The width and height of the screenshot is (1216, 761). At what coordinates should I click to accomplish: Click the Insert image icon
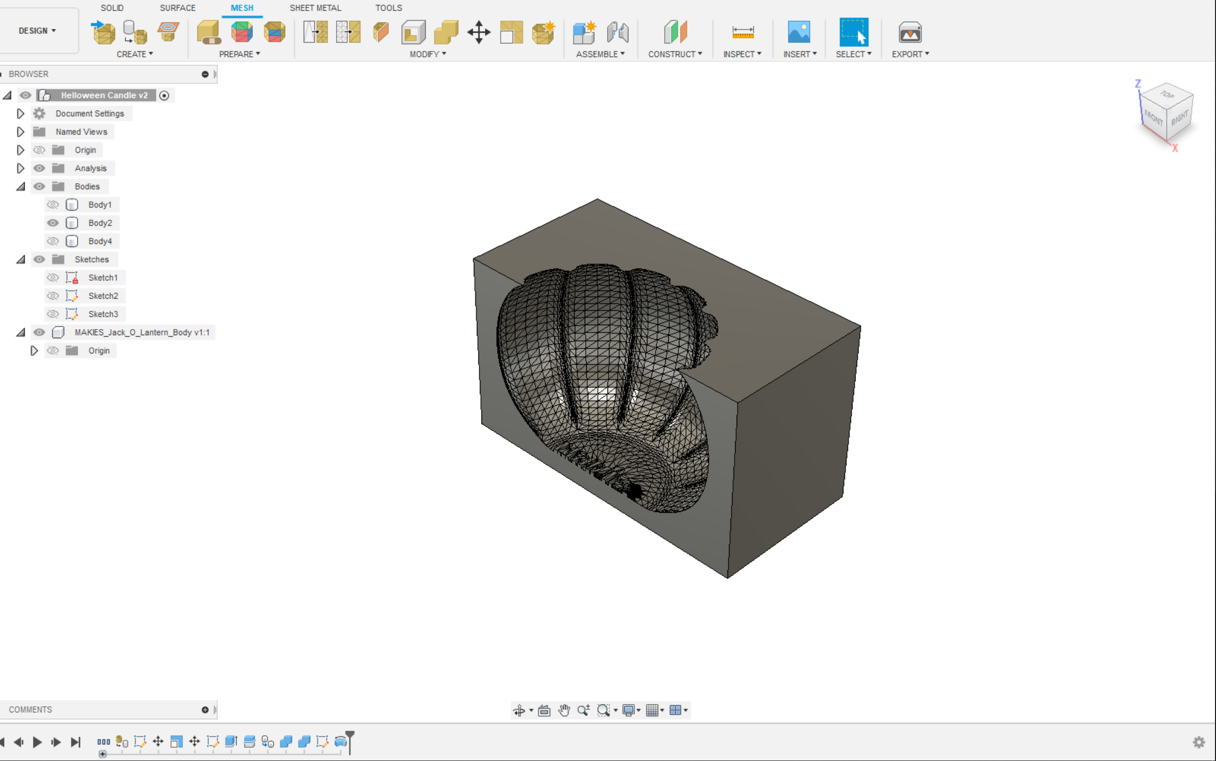[x=799, y=32]
